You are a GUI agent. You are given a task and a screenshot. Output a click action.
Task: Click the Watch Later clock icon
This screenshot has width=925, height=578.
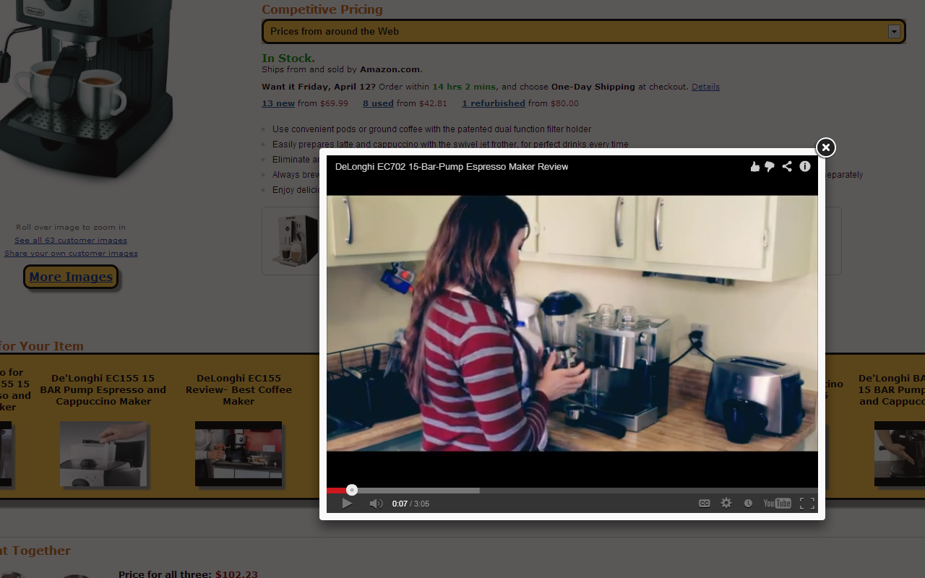click(x=748, y=504)
